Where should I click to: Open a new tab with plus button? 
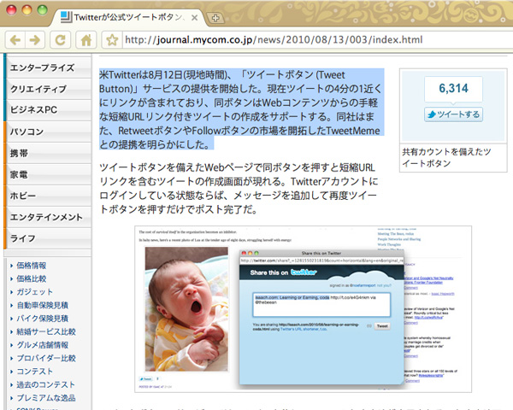(x=215, y=18)
